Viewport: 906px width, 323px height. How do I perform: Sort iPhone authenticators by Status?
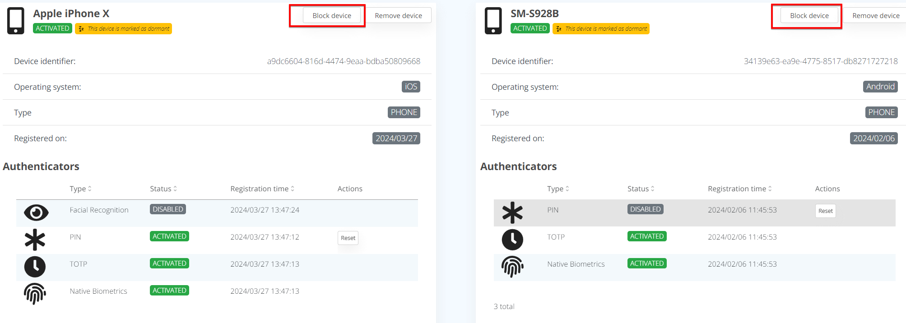(x=163, y=189)
